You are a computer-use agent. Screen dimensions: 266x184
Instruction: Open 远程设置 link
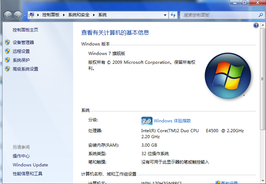(x=21, y=51)
